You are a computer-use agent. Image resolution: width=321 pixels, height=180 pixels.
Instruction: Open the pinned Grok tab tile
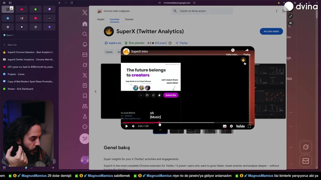36,27
